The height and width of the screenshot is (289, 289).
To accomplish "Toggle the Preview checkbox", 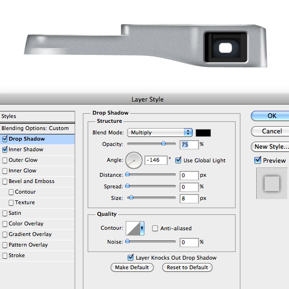I will pyautogui.click(x=258, y=160).
